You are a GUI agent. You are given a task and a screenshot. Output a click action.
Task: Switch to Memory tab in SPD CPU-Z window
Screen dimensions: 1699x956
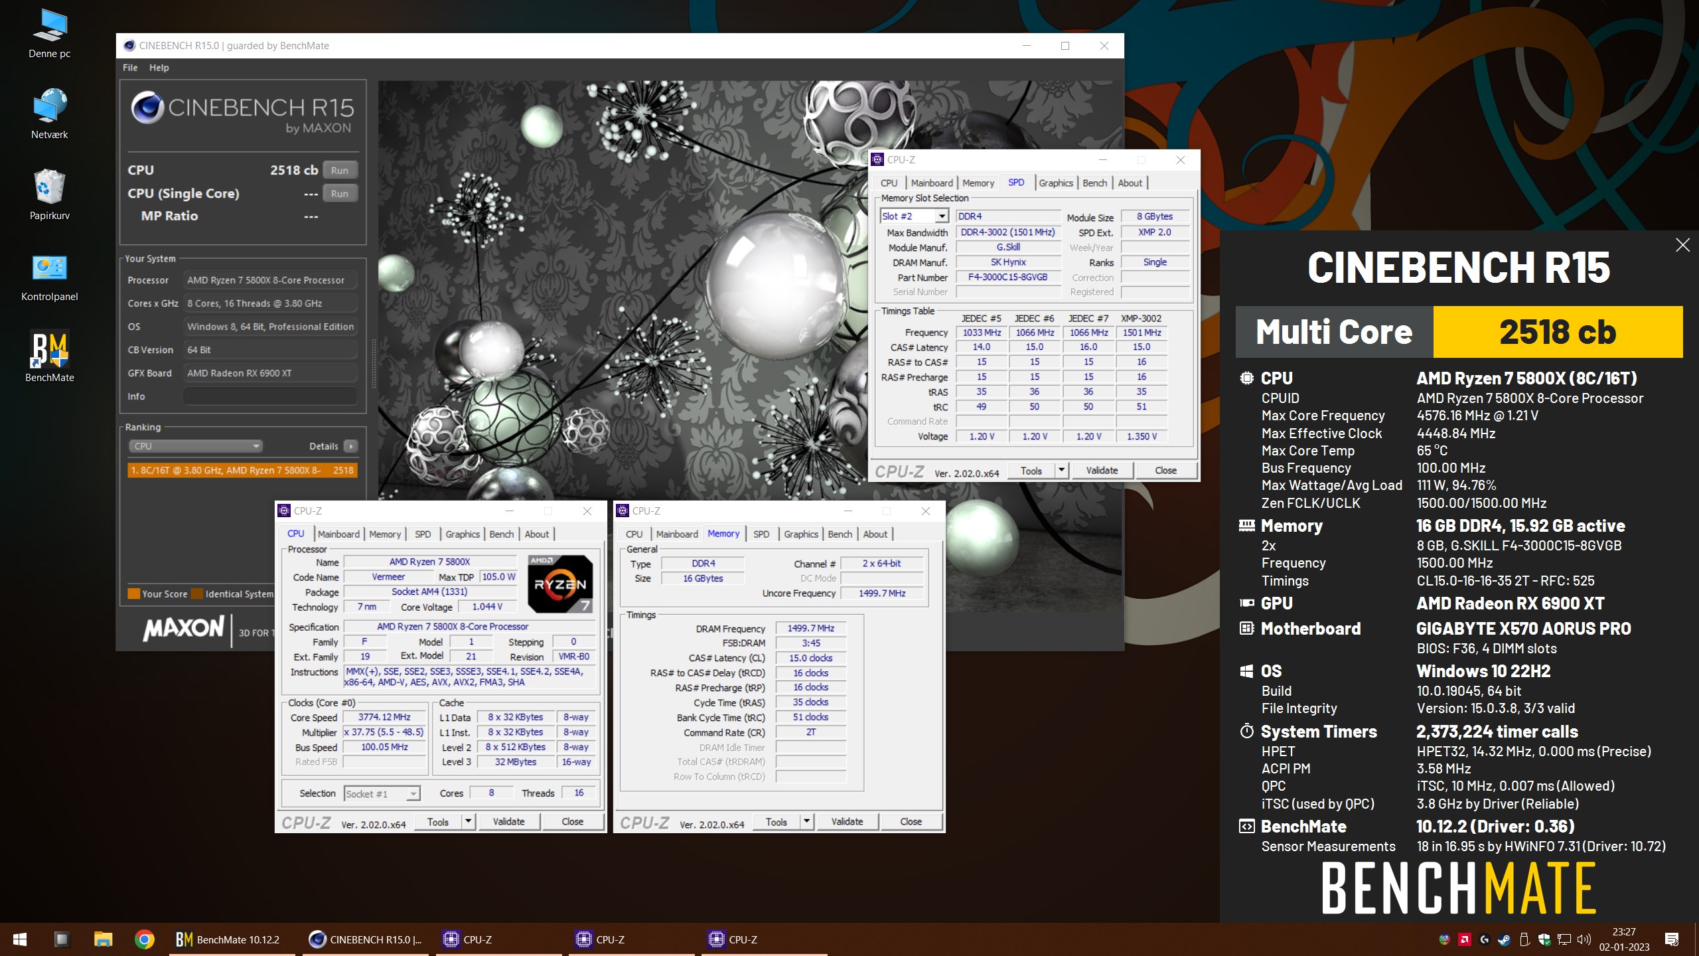tap(978, 183)
